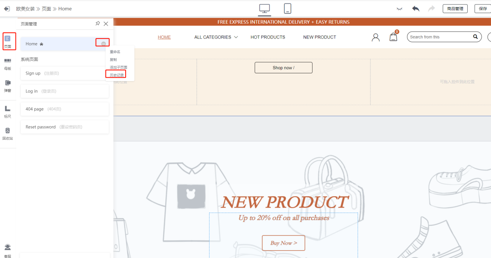Click the 商品管理 button

[455, 9]
